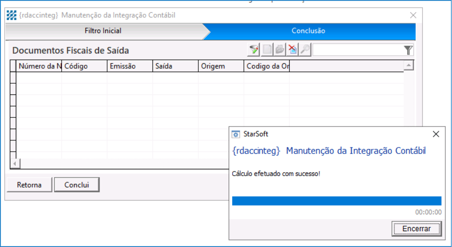452x247 pixels.
Task: Click Encerrar to dismiss the dialog
Action: click(x=416, y=229)
